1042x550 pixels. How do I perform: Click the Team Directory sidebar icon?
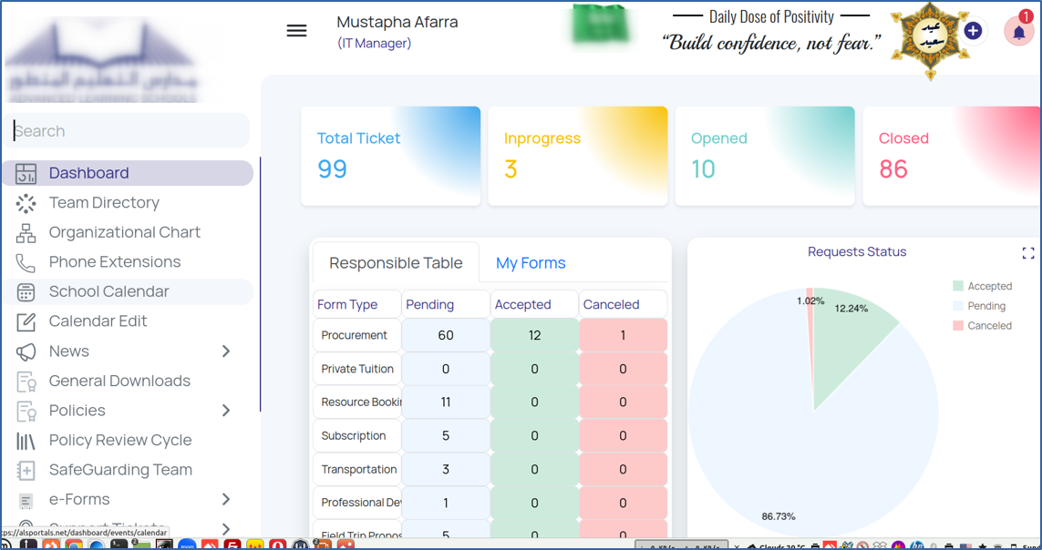point(26,203)
